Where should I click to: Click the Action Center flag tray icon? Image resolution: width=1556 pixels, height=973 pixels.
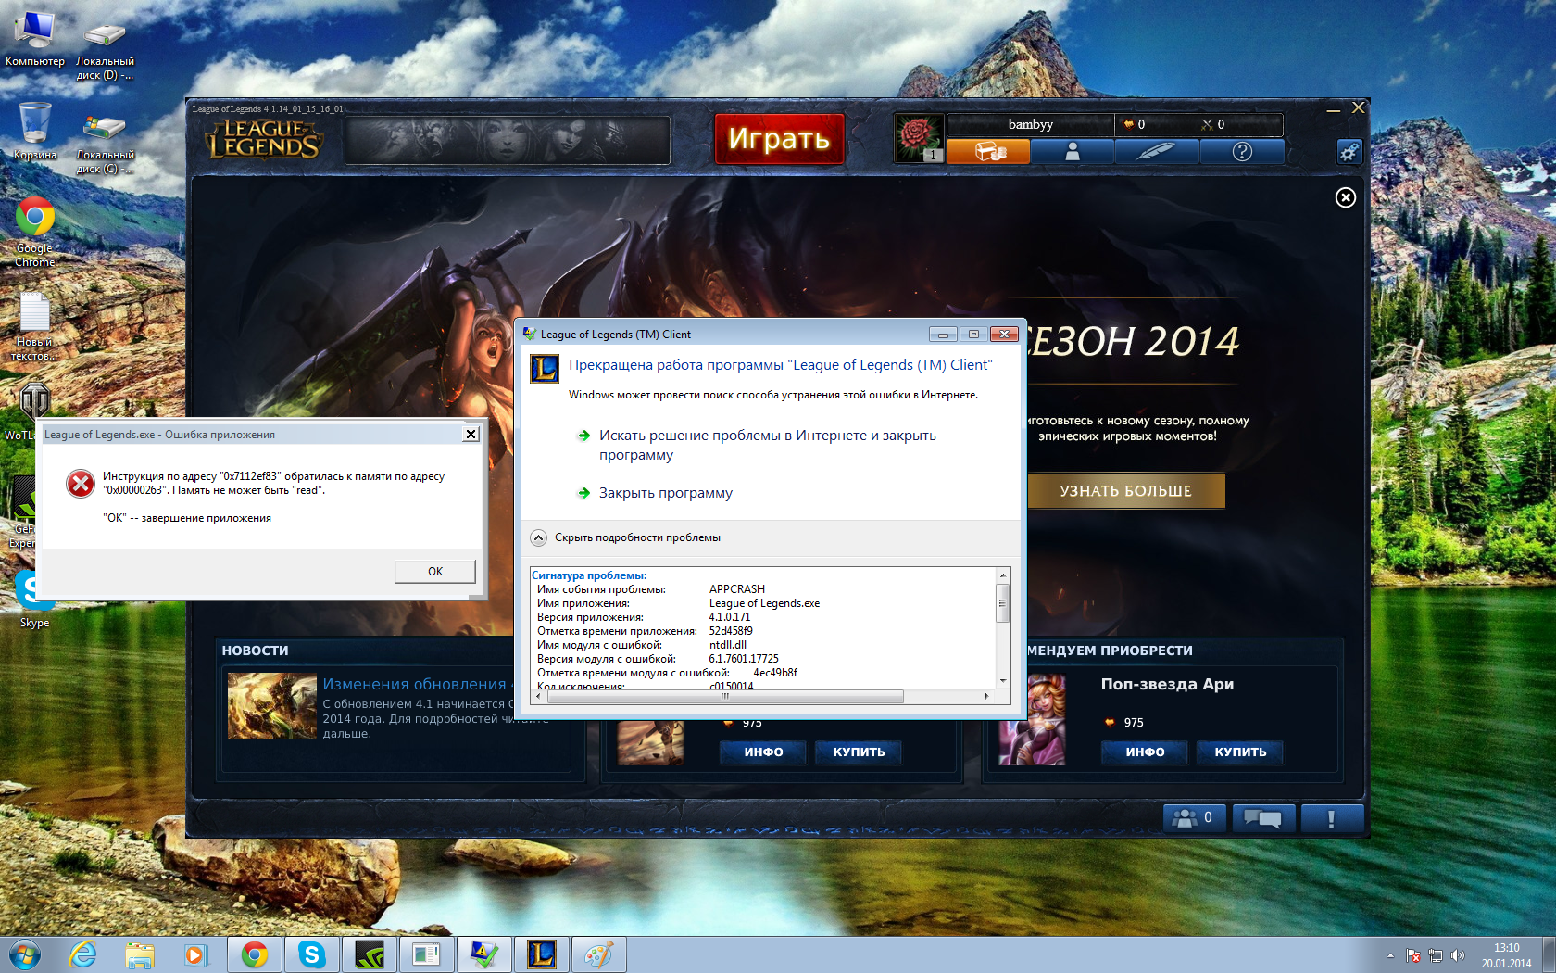click(x=1413, y=955)
